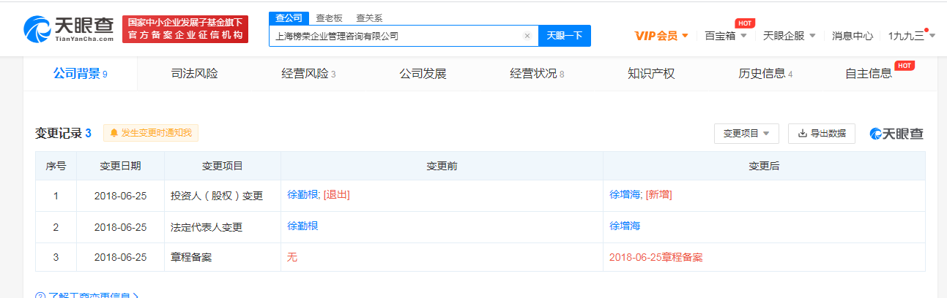Image resolution: width=947 pixels, height=298 pixels.
Task: Expand the 百宝箱 dropdown menu
Action: 725,35
